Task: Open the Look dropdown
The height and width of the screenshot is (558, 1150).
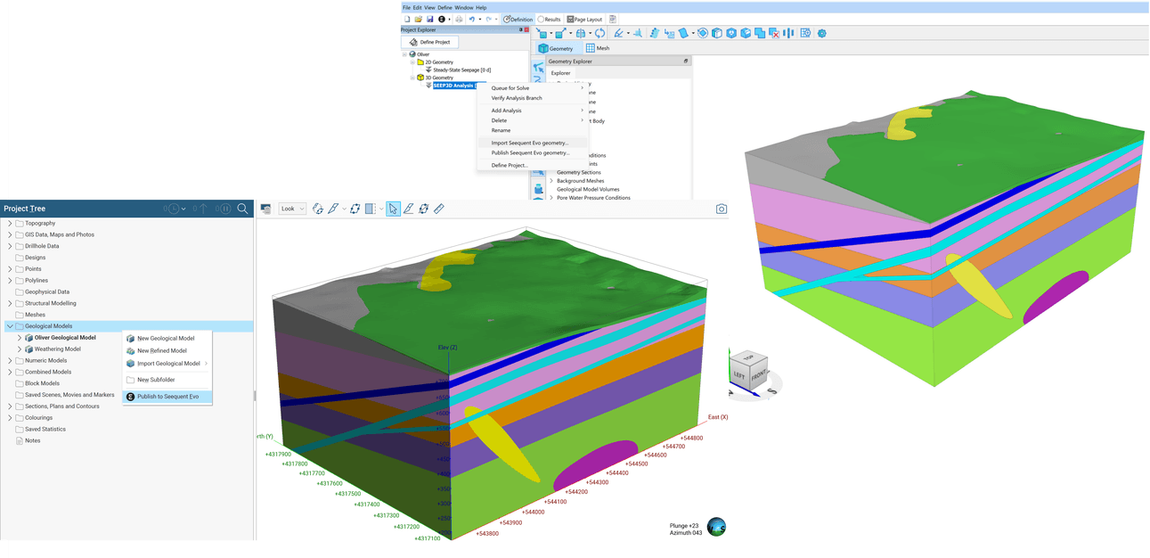Action: click(292, 209)
